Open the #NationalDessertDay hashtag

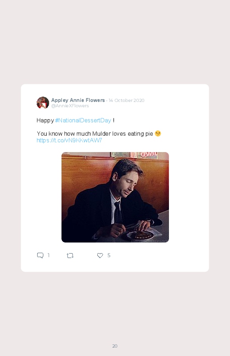83,120
